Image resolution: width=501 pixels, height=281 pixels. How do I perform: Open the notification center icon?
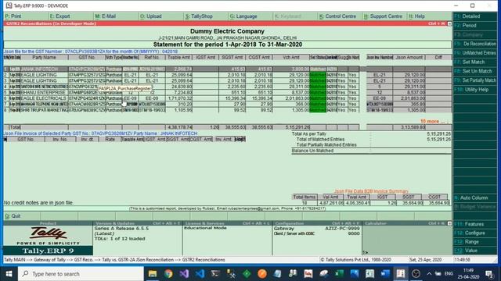point(489,274)
